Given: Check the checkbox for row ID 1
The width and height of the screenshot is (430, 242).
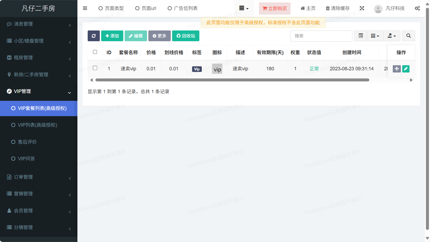Looking at the screenshot, I should pos(95,68).
